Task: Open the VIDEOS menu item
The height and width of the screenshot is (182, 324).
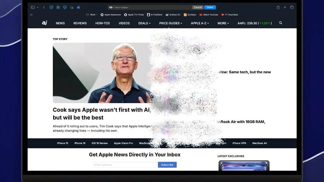Action: pos(124,23)
